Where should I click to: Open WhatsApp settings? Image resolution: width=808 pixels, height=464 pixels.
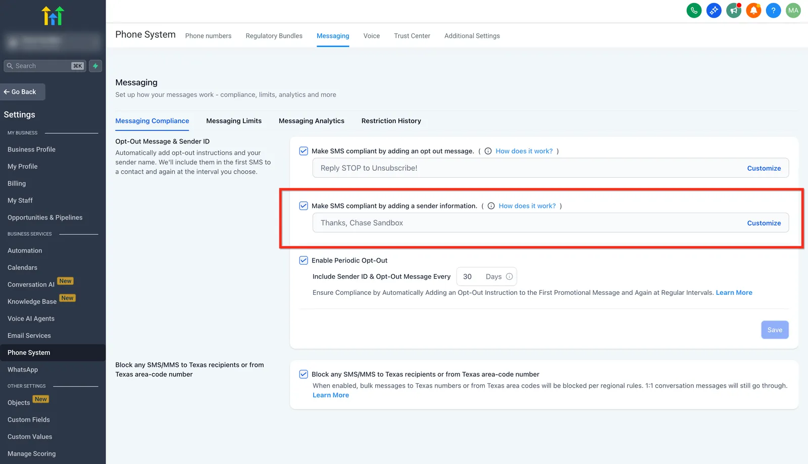[23, 370]
